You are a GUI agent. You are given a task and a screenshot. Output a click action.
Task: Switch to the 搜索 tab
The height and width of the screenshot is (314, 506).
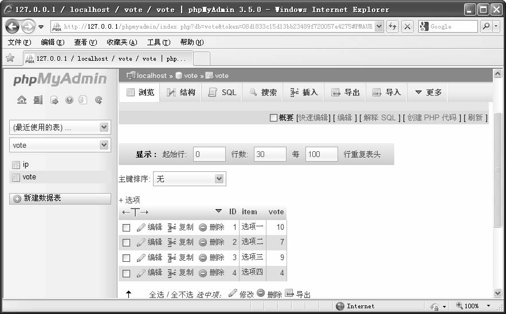click(x=262, y=93)
